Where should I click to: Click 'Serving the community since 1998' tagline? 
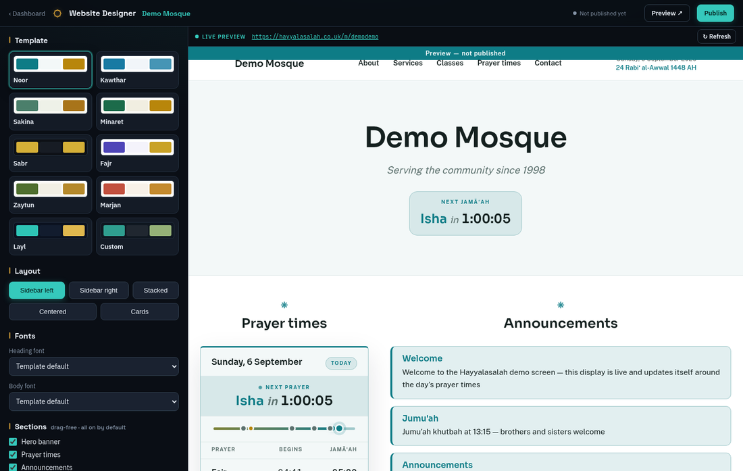466,170
